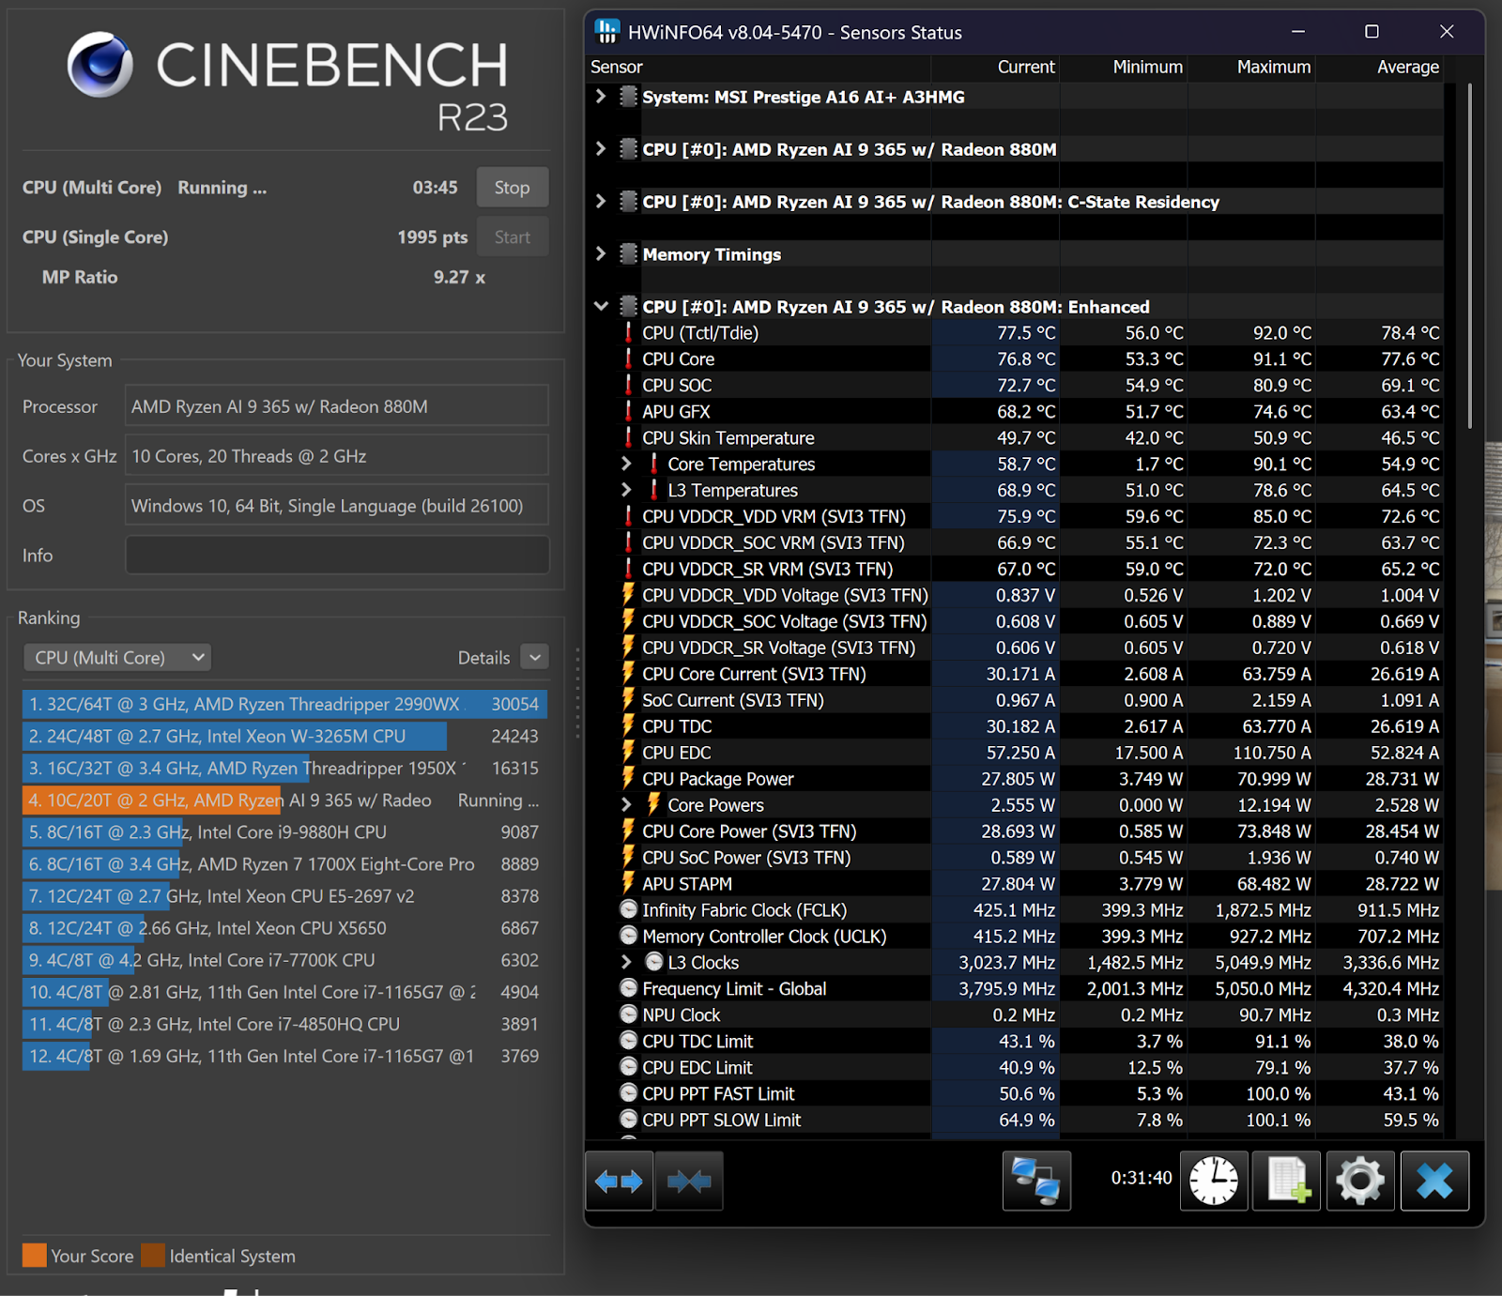
Task: Click the Cores x GHz field
Action: coord(337,456)
